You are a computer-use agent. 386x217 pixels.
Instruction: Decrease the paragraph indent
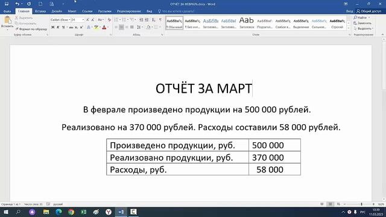(141, 20)
